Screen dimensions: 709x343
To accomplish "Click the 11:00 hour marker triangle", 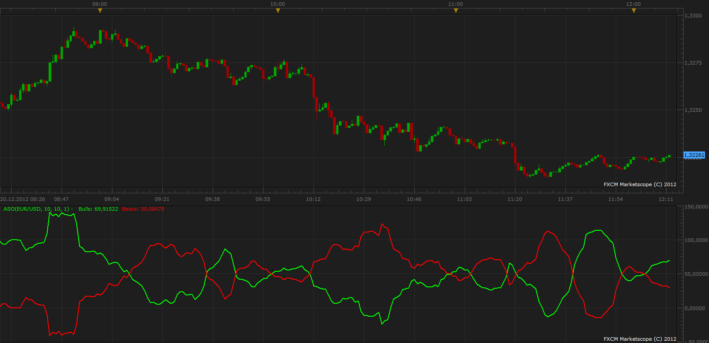I will tap(456, 11).
